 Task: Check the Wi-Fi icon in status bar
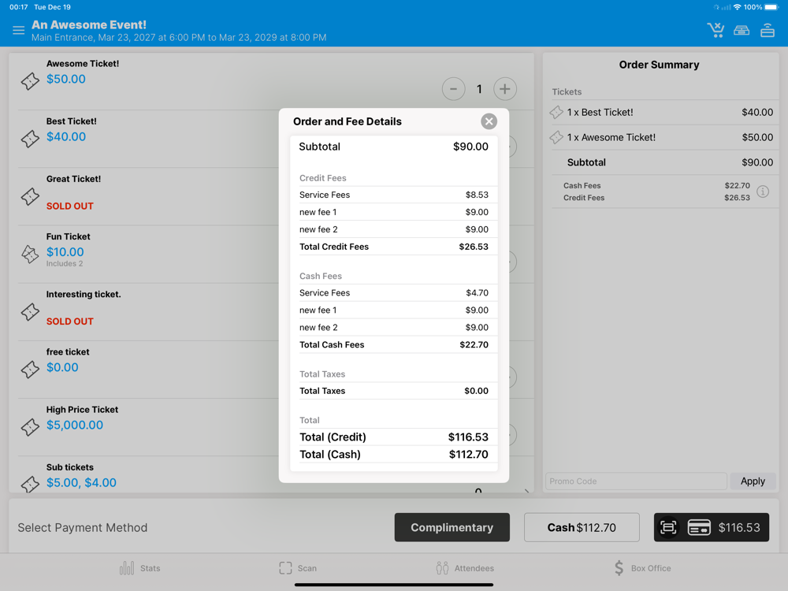737,7
